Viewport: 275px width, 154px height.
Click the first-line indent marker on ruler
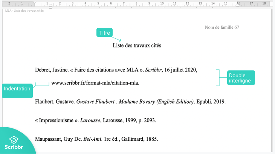click(x=35, y=3)
